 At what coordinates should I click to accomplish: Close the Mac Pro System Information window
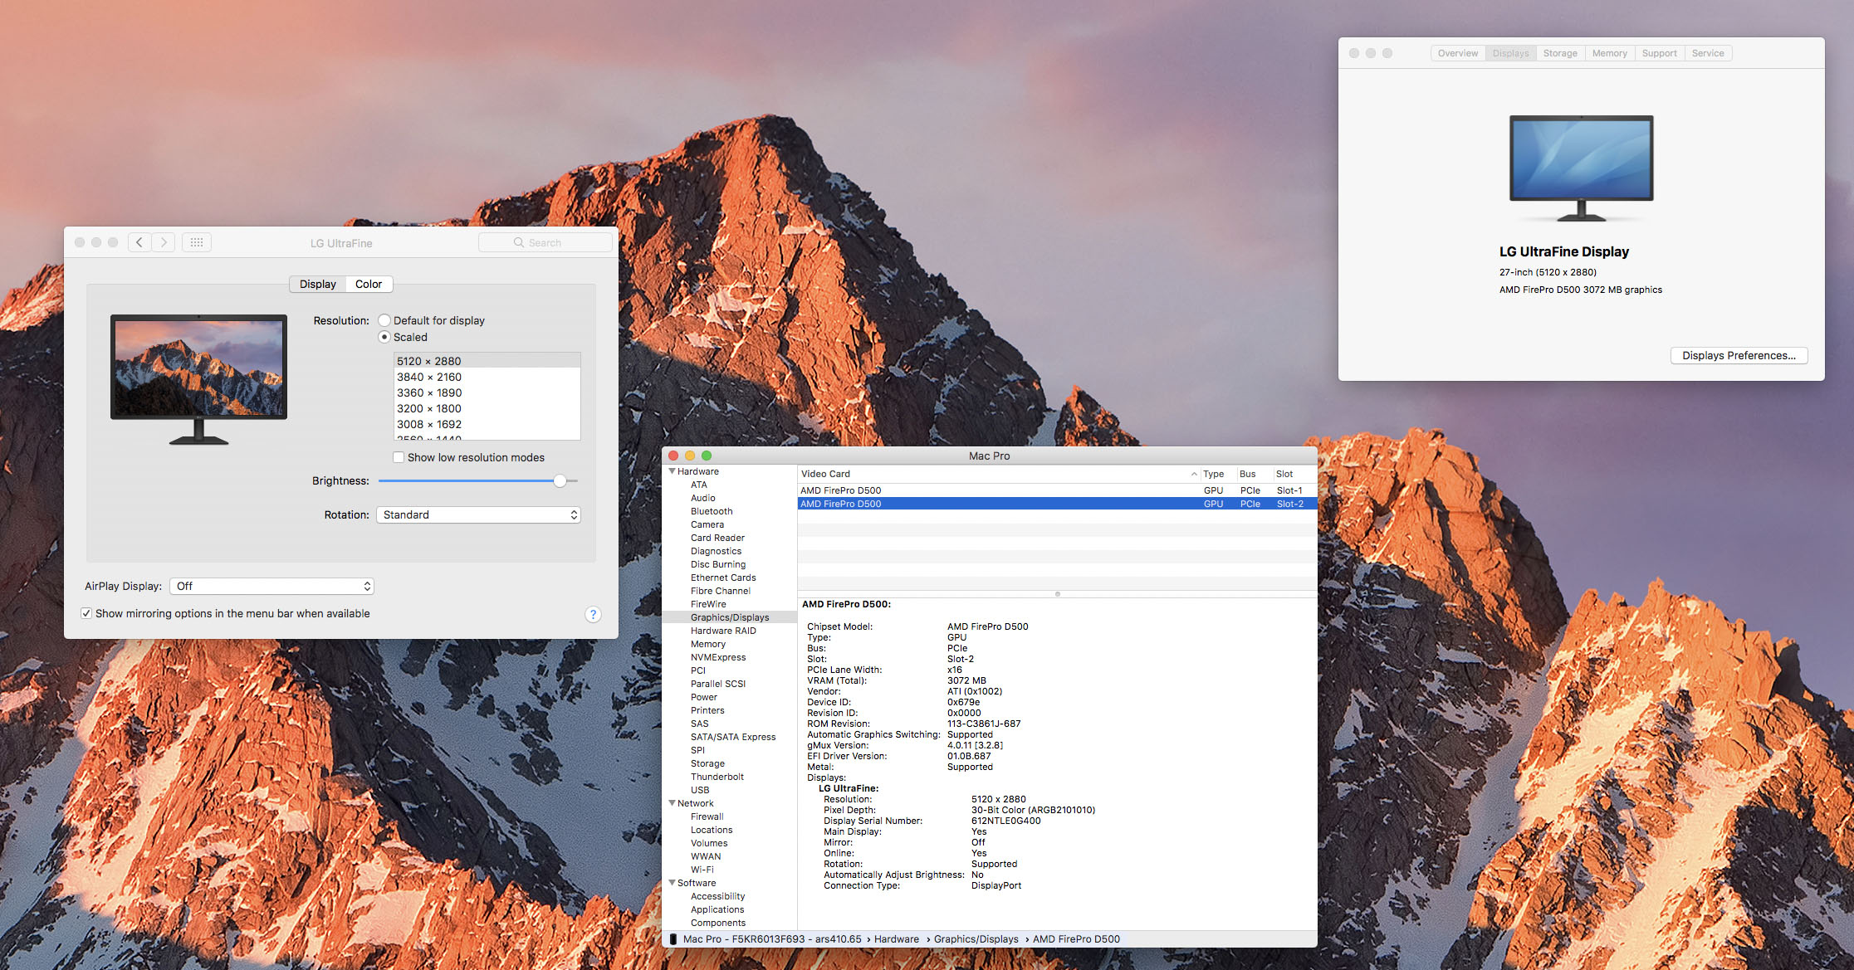pyautogui.click(x=673, y=456)
